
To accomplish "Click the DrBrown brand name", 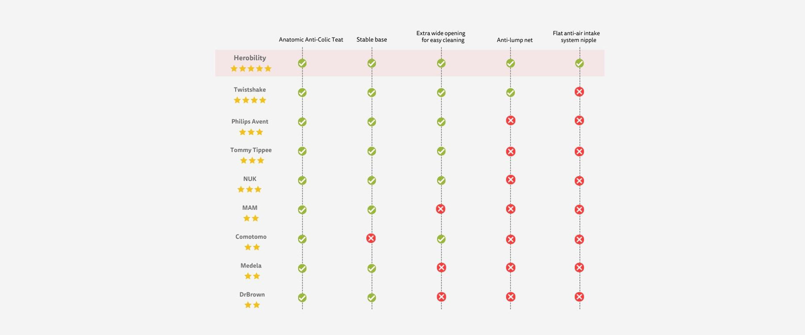I will 252,294.
